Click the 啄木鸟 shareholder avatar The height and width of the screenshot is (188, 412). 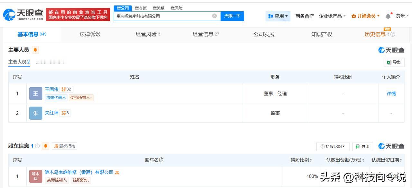pos(36,176)
